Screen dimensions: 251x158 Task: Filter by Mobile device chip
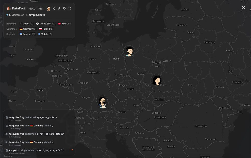45,34
